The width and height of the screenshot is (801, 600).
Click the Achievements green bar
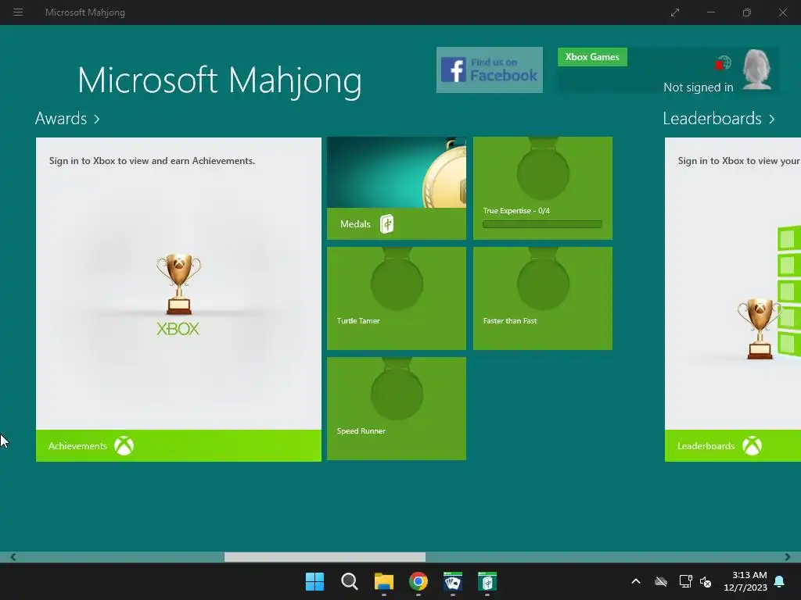pyautogui.click(x=178, y=445)
